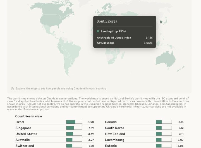201x148 pixels.
Task: Click the green Leading status dot in tooltip
Action: 98,31
